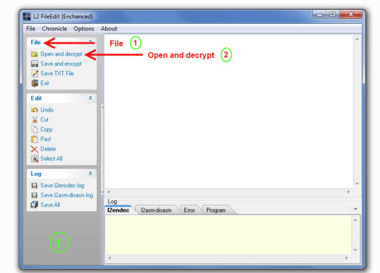This screenshot has width=380, height=273.
Task: Click inside the yellow log output area
Action: pos(228,235)
